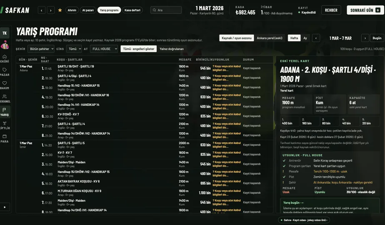Select M.TURHAN OĞAN KOŞUSU row

coord(145,193)
